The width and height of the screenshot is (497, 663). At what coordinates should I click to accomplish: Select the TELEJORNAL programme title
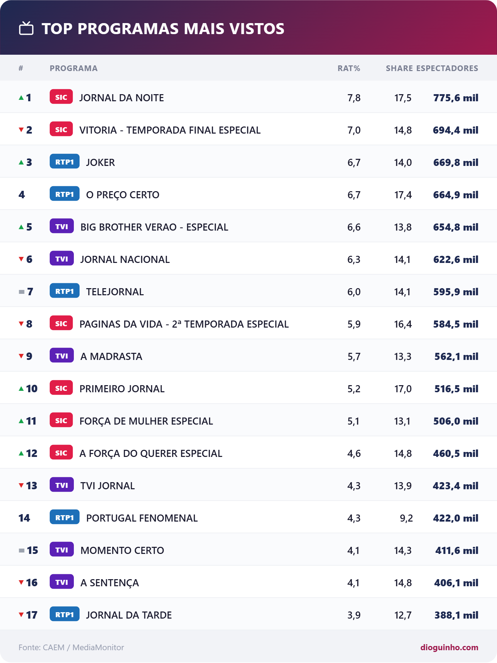coord(115,292)
